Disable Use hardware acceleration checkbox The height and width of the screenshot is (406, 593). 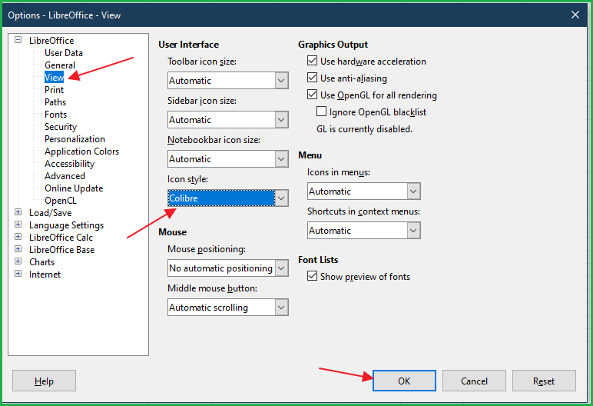coord(312,62)
